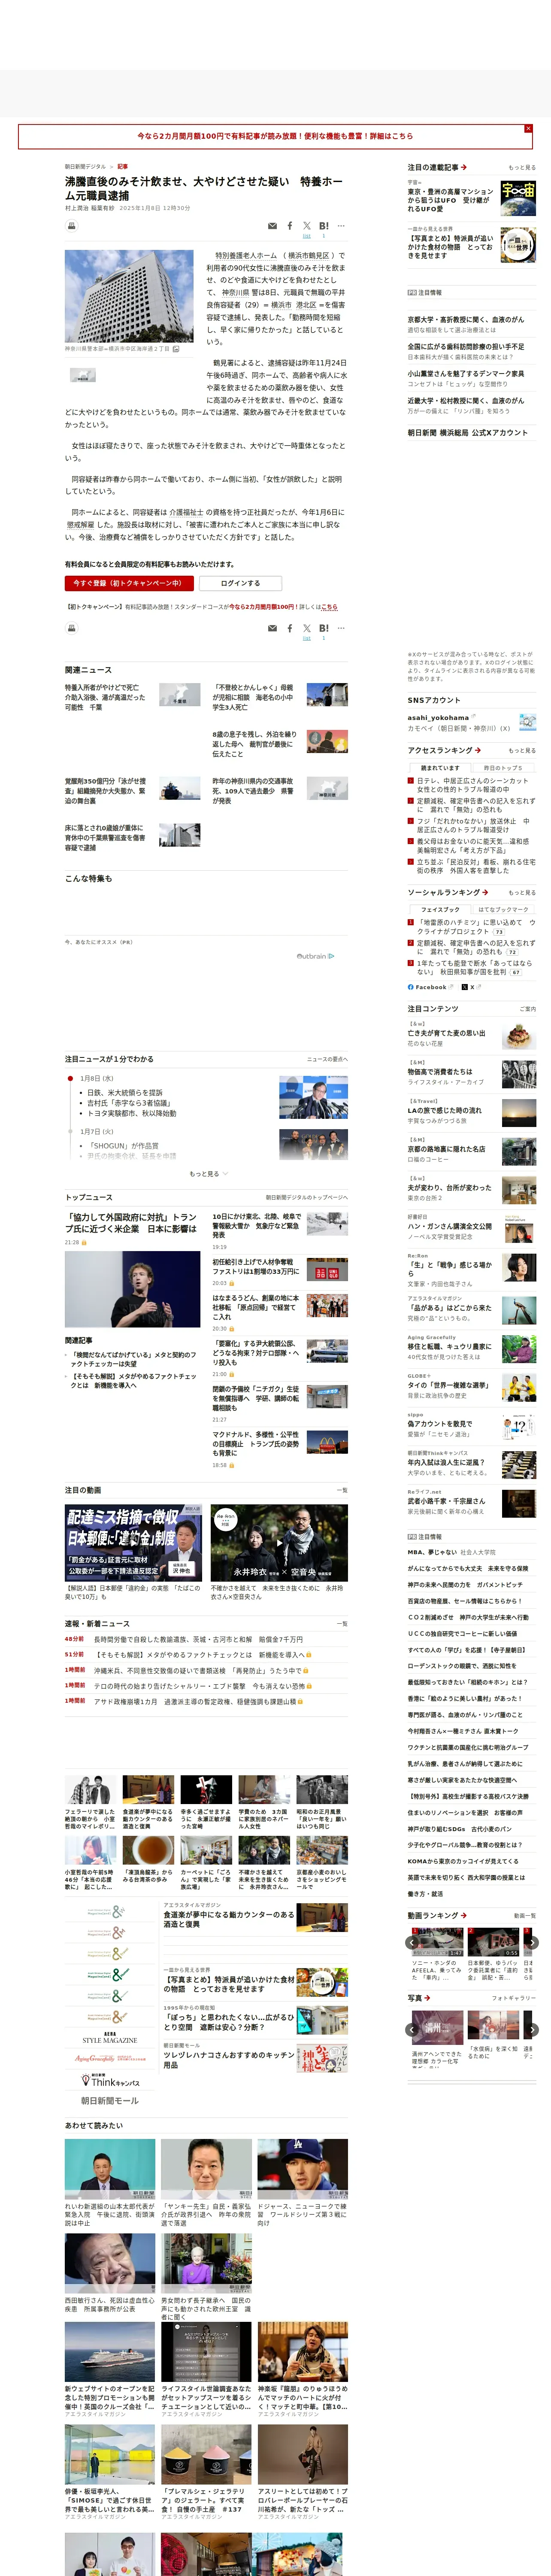Share on Facebook below the campaign note
Viewport: 551px width, 2576px height.
tap(290, 628)
